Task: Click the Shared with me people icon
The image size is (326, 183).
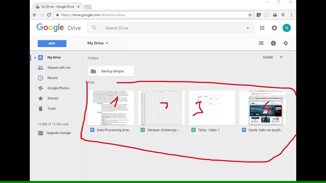Action: [40, 68]
